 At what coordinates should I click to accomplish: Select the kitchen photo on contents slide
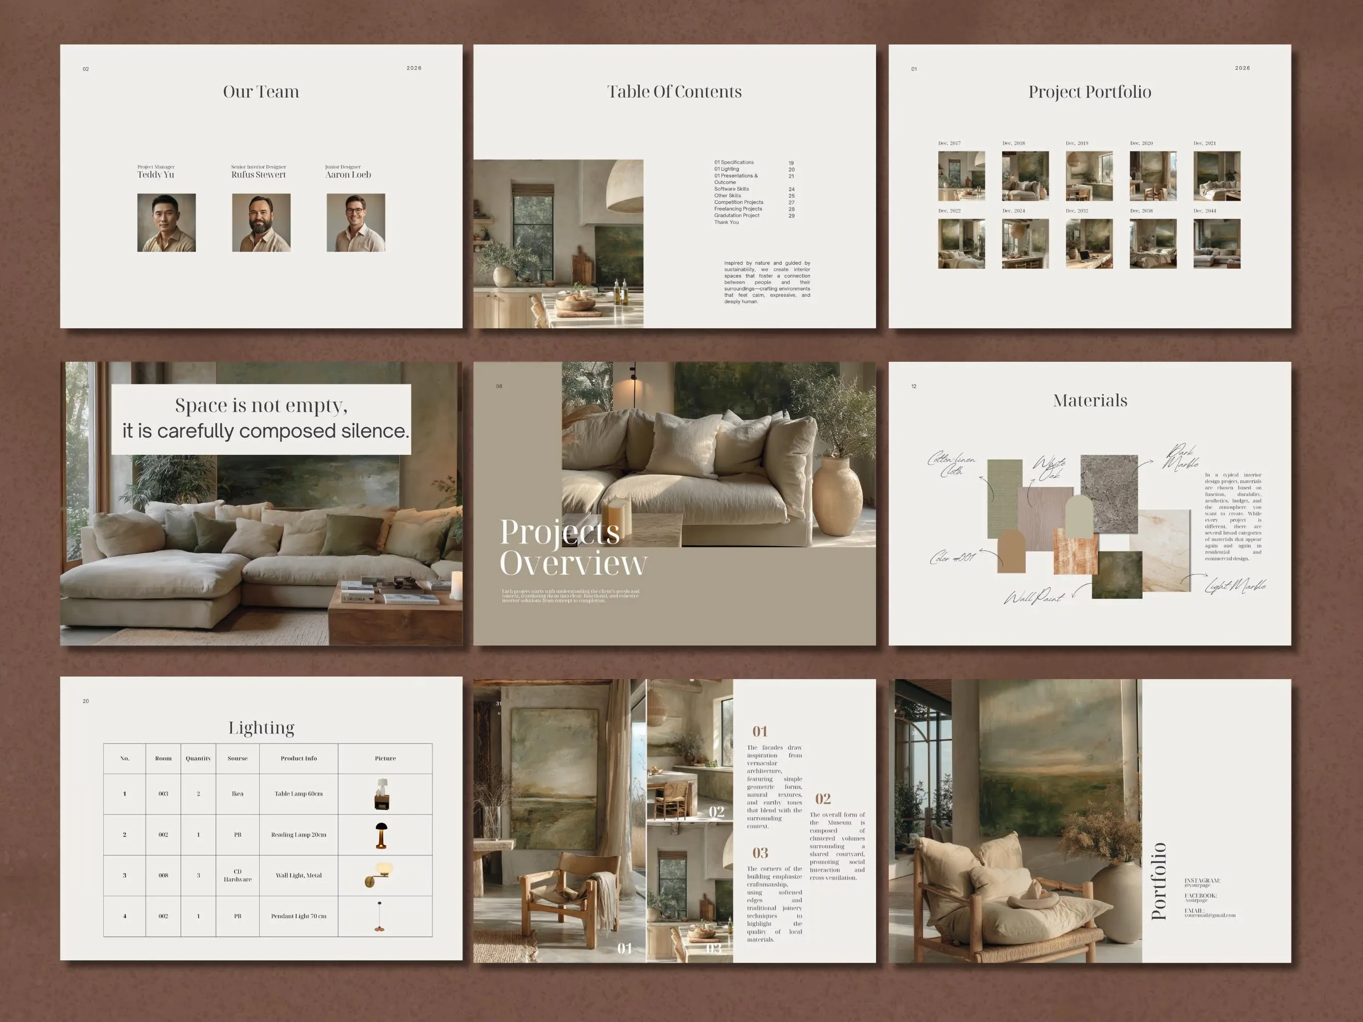coord(558,243)
